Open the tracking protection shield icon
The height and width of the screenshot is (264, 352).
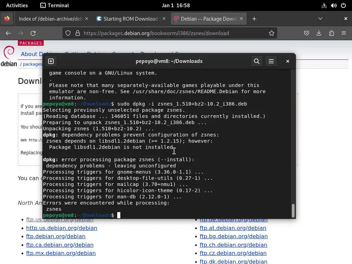68,33
